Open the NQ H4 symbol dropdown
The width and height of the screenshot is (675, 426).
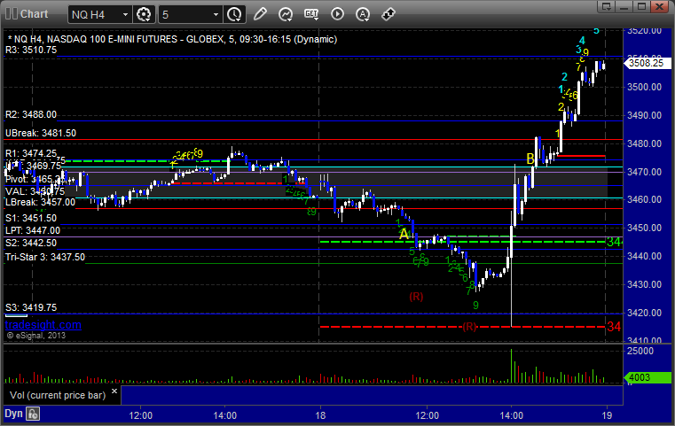click(99, 15)
